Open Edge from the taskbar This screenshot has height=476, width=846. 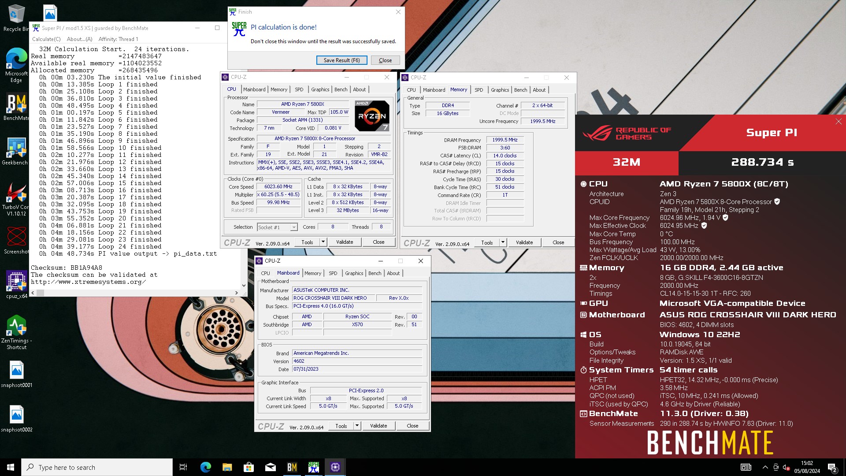point(205,467)
